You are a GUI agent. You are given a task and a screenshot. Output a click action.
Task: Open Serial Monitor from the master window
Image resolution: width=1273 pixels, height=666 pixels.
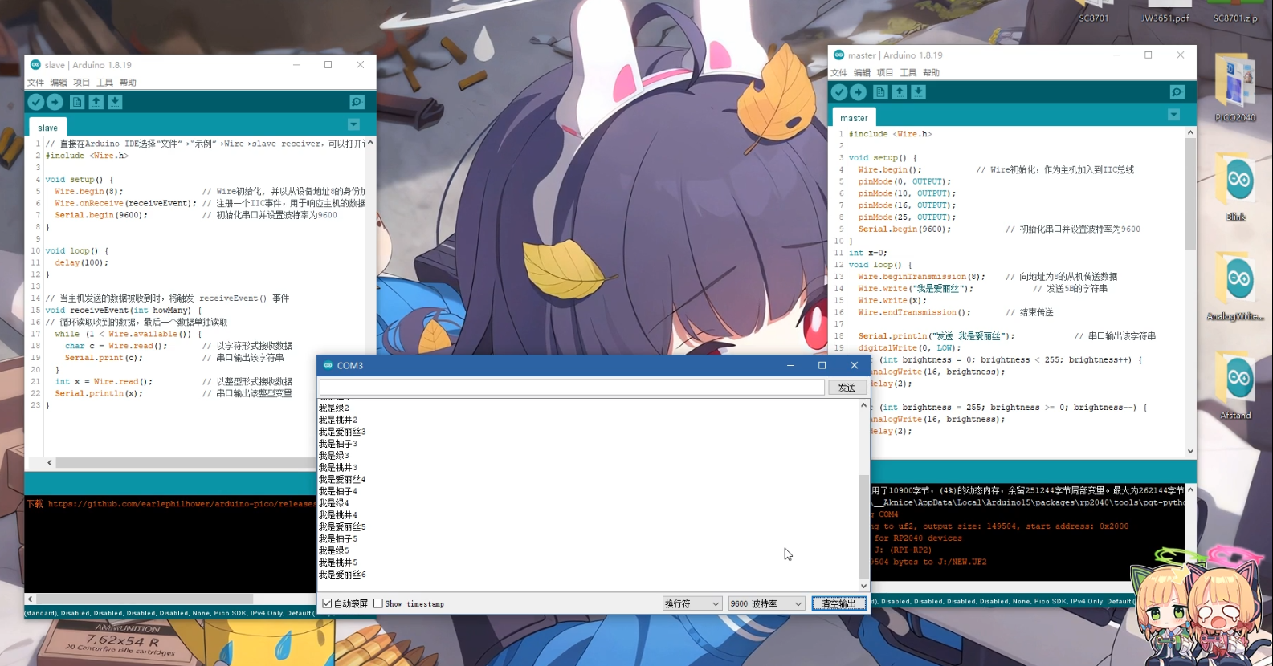(x=1177, y=92)
